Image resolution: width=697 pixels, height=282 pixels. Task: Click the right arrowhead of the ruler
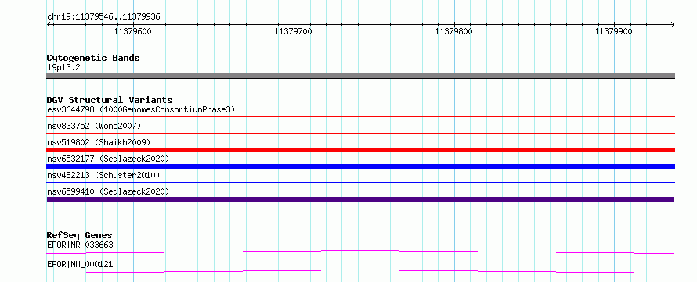click(x=673, y=24)
